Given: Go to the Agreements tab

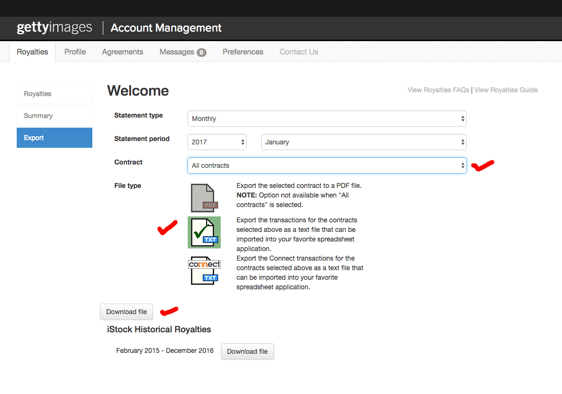Looking at the screenshot, I should point(122,52).
